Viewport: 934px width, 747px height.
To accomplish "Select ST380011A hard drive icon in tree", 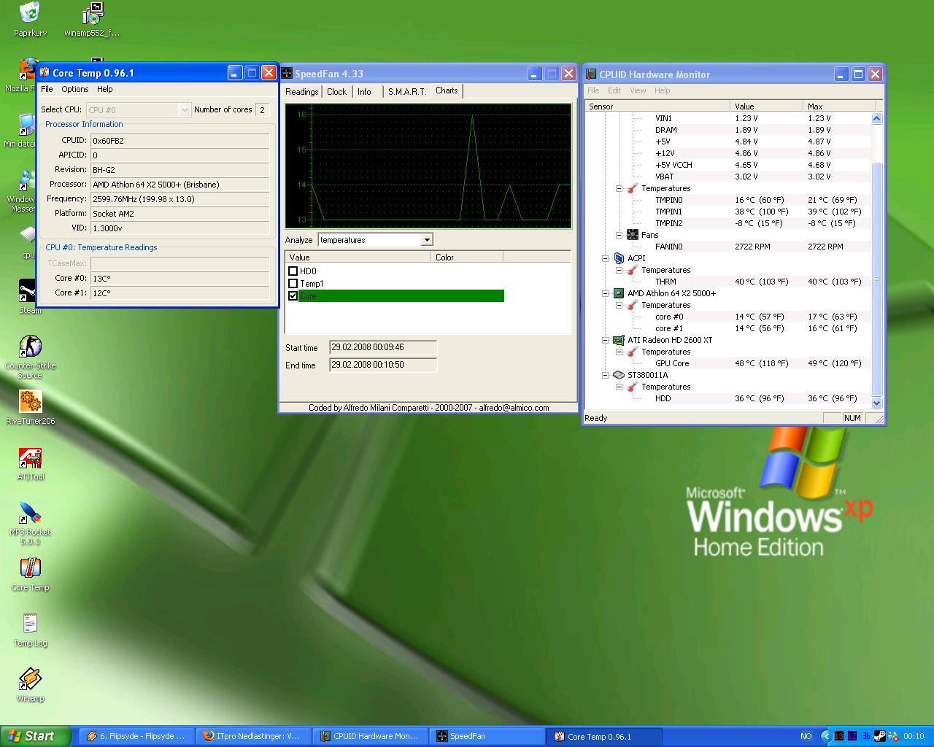I will (x=619, y=375).
